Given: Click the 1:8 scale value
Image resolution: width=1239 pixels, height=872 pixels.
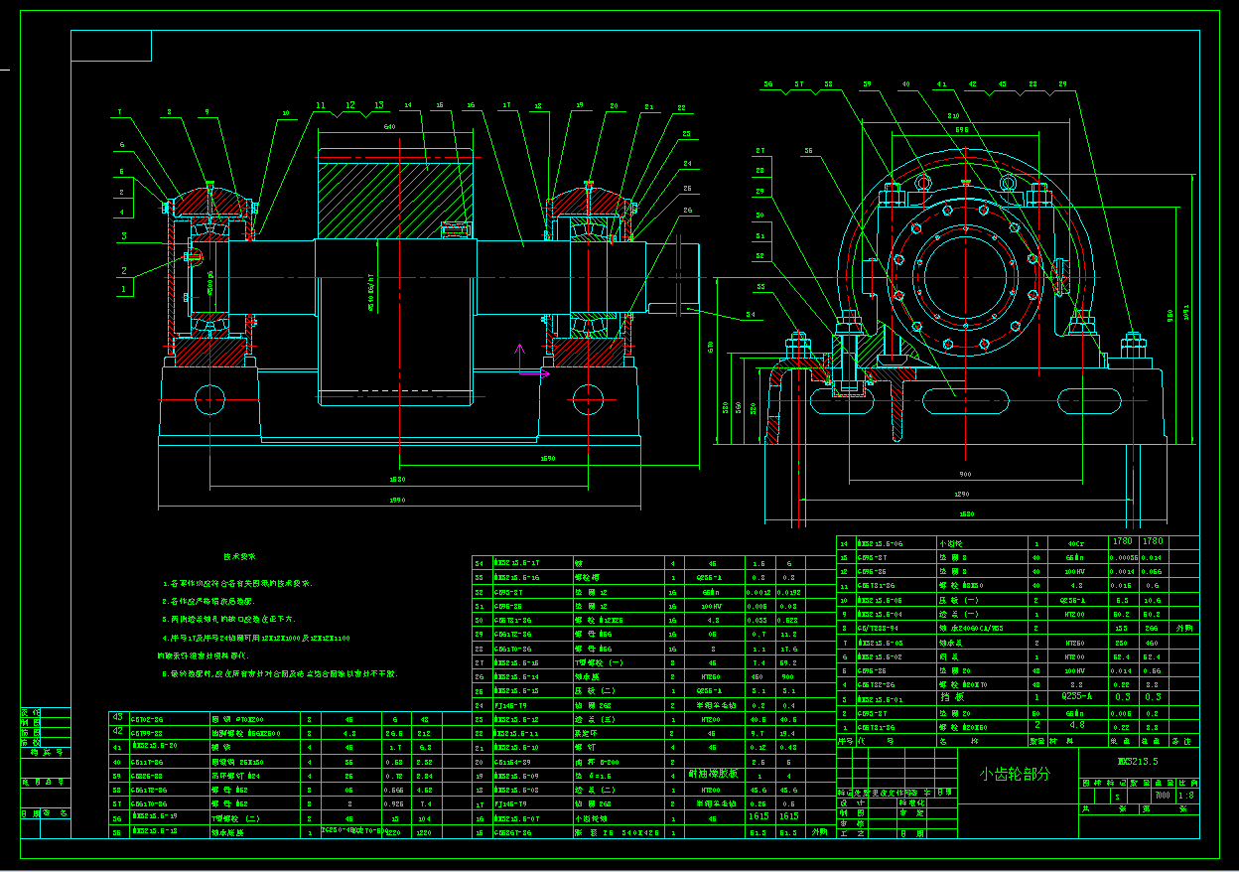Looking at the screenshot, I should [1185, 796].
